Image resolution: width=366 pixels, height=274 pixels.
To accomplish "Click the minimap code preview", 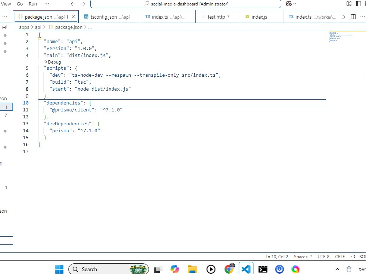I will click(341, 37).
